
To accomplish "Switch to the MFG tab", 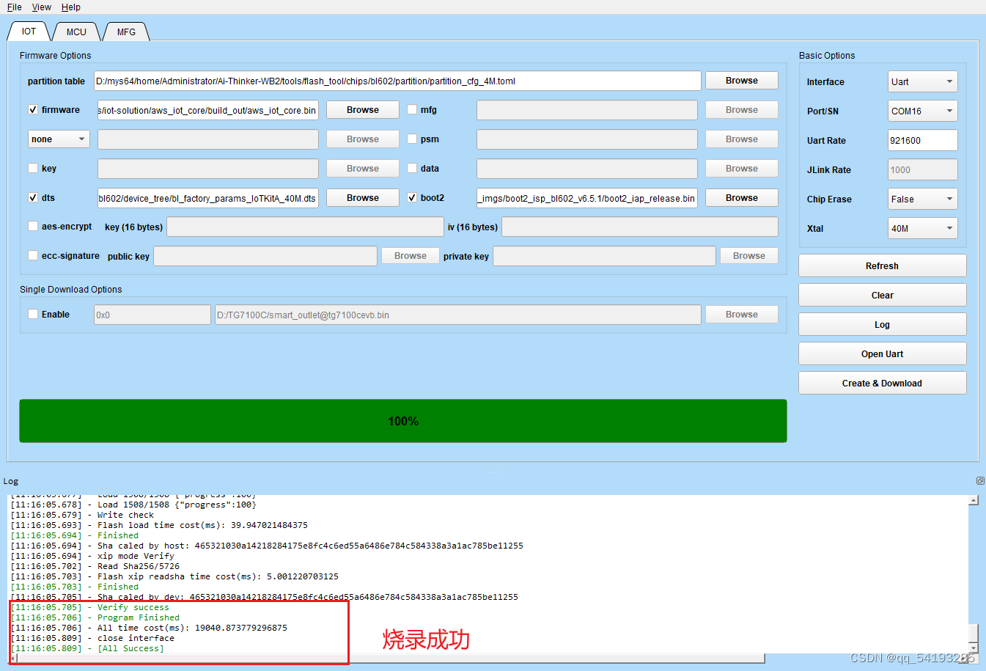I will tap(126, 32).
